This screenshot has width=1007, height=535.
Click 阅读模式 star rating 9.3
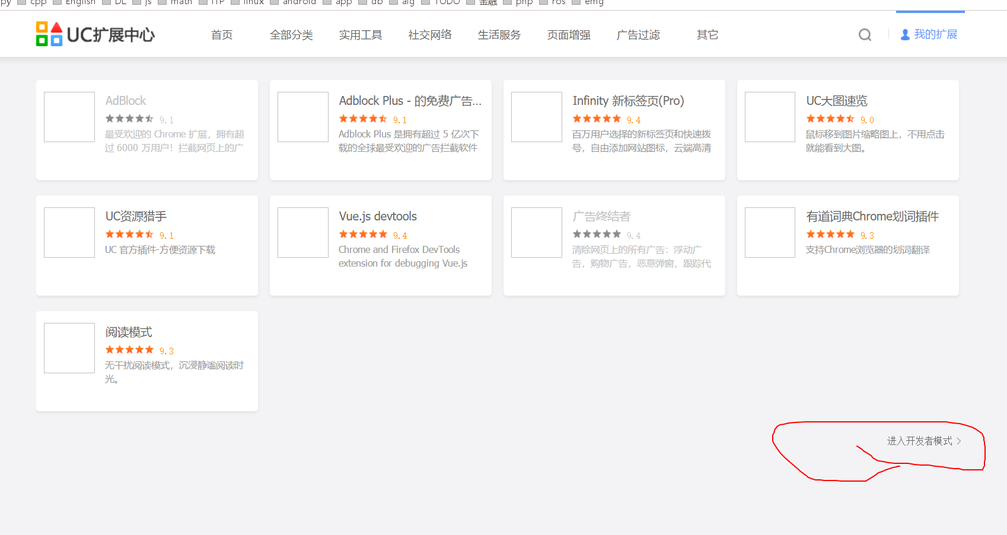coord(139,350)
